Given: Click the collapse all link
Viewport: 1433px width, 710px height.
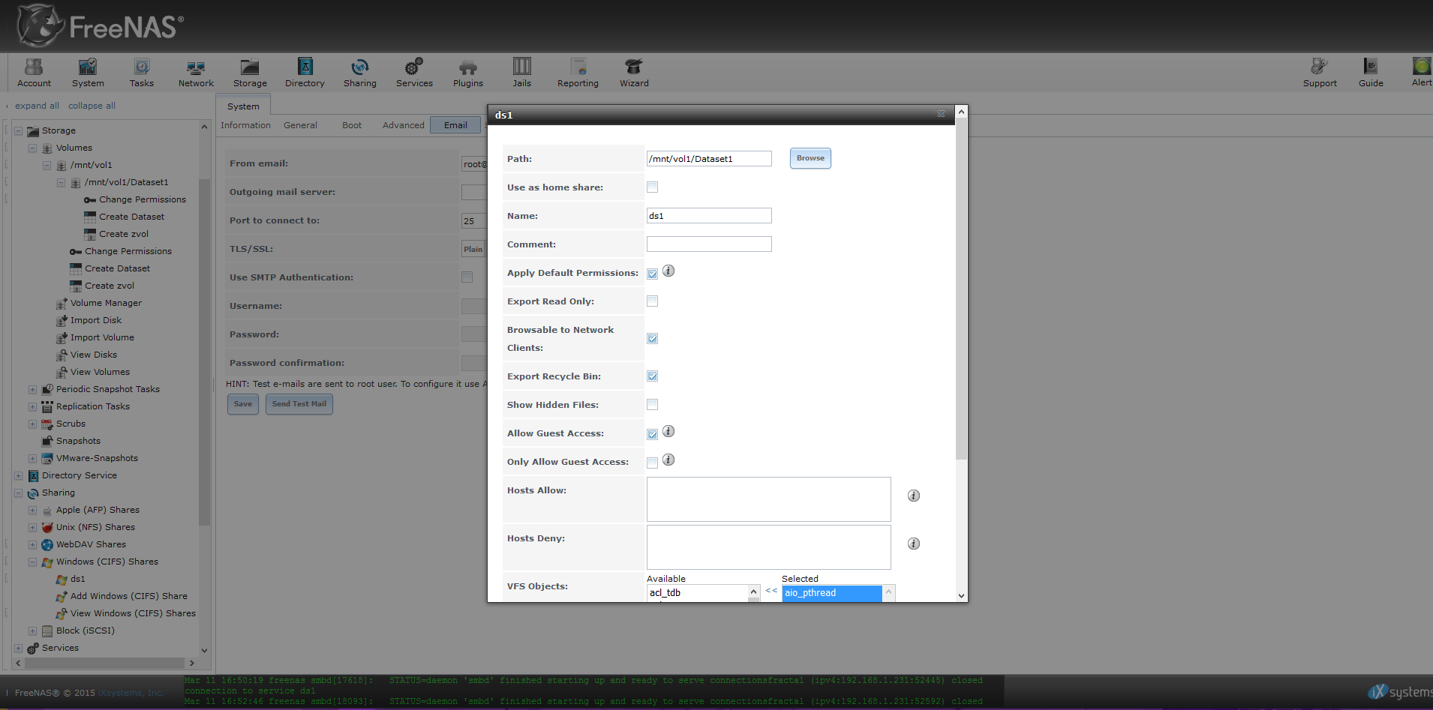Looking at the screenshot, I should pyautogui.click(x=92, y=106).
